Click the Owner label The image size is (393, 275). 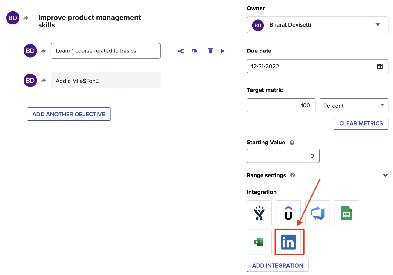256,8
